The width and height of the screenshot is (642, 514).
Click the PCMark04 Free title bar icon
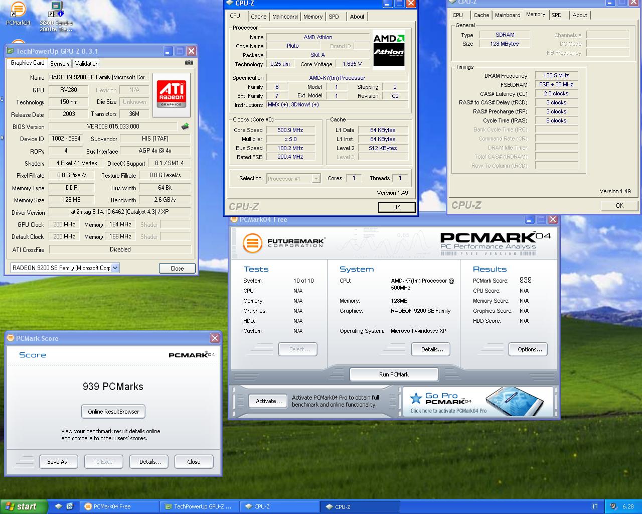pyautogui.click(x=234, y=219)
